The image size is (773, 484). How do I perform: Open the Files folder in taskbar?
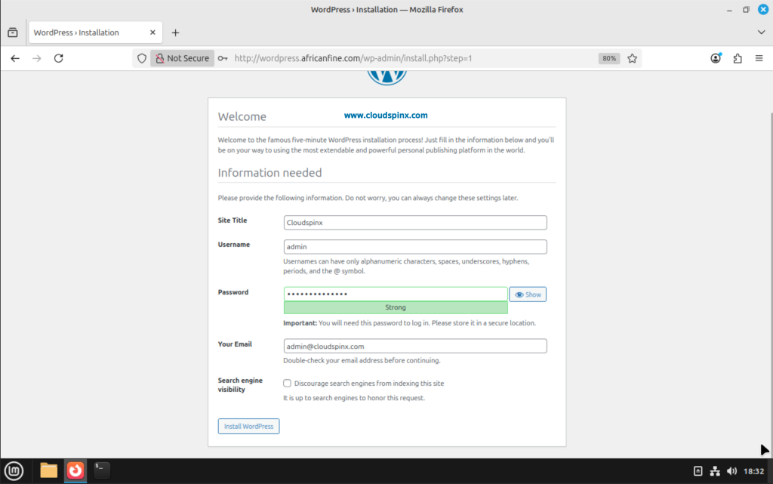[x=49, y=470]
